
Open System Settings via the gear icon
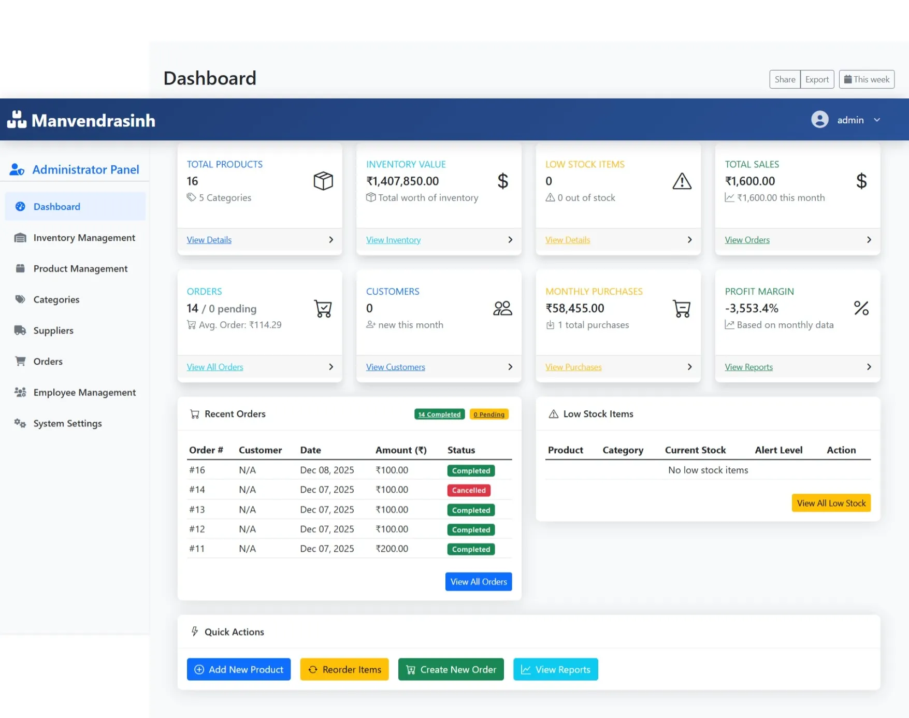pyautogui.click(x=20, y=423)
